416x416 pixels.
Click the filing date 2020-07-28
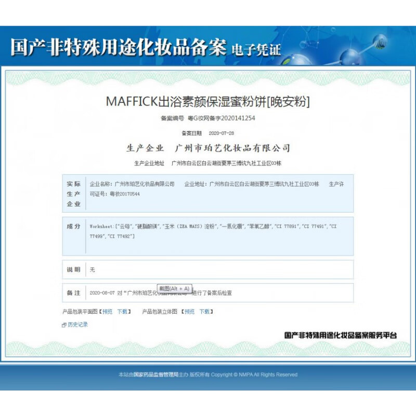222,133
